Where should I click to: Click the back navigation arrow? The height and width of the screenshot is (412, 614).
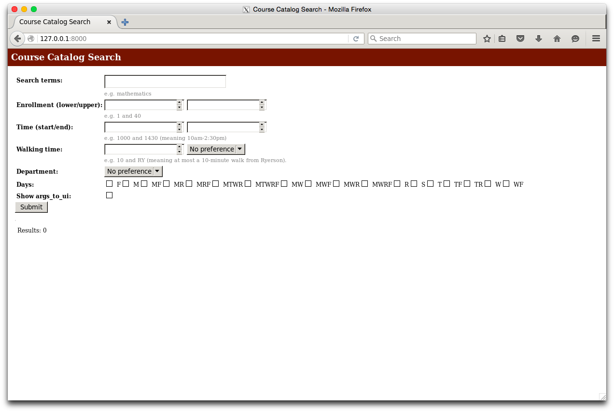(17, 39)
